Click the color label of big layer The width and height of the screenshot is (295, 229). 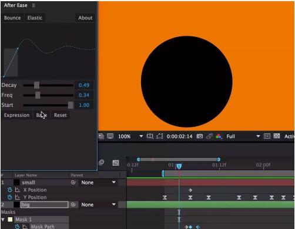click(x=16, y=205)
